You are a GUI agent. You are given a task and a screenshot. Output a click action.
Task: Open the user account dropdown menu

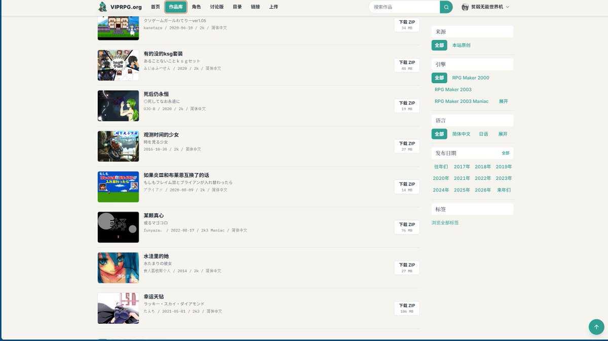[x=485, y=7]
